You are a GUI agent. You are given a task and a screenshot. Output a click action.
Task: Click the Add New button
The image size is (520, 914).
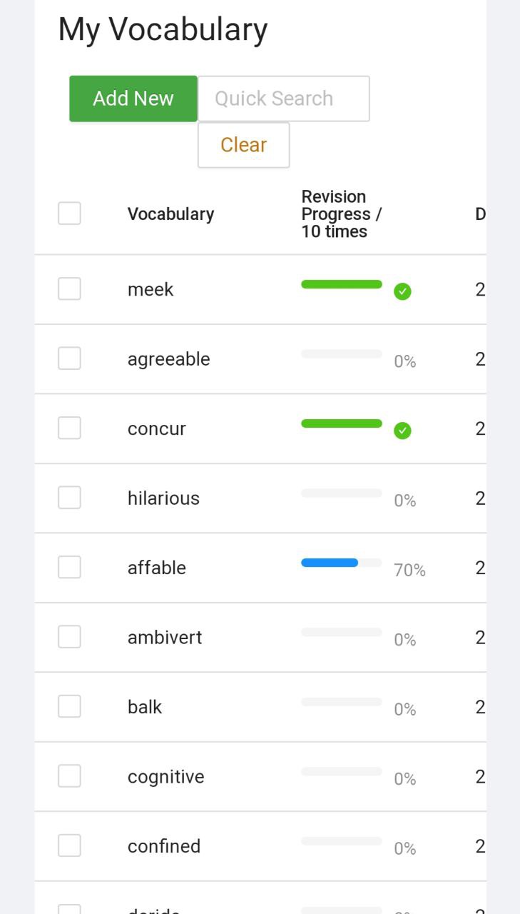coord(133,99)
